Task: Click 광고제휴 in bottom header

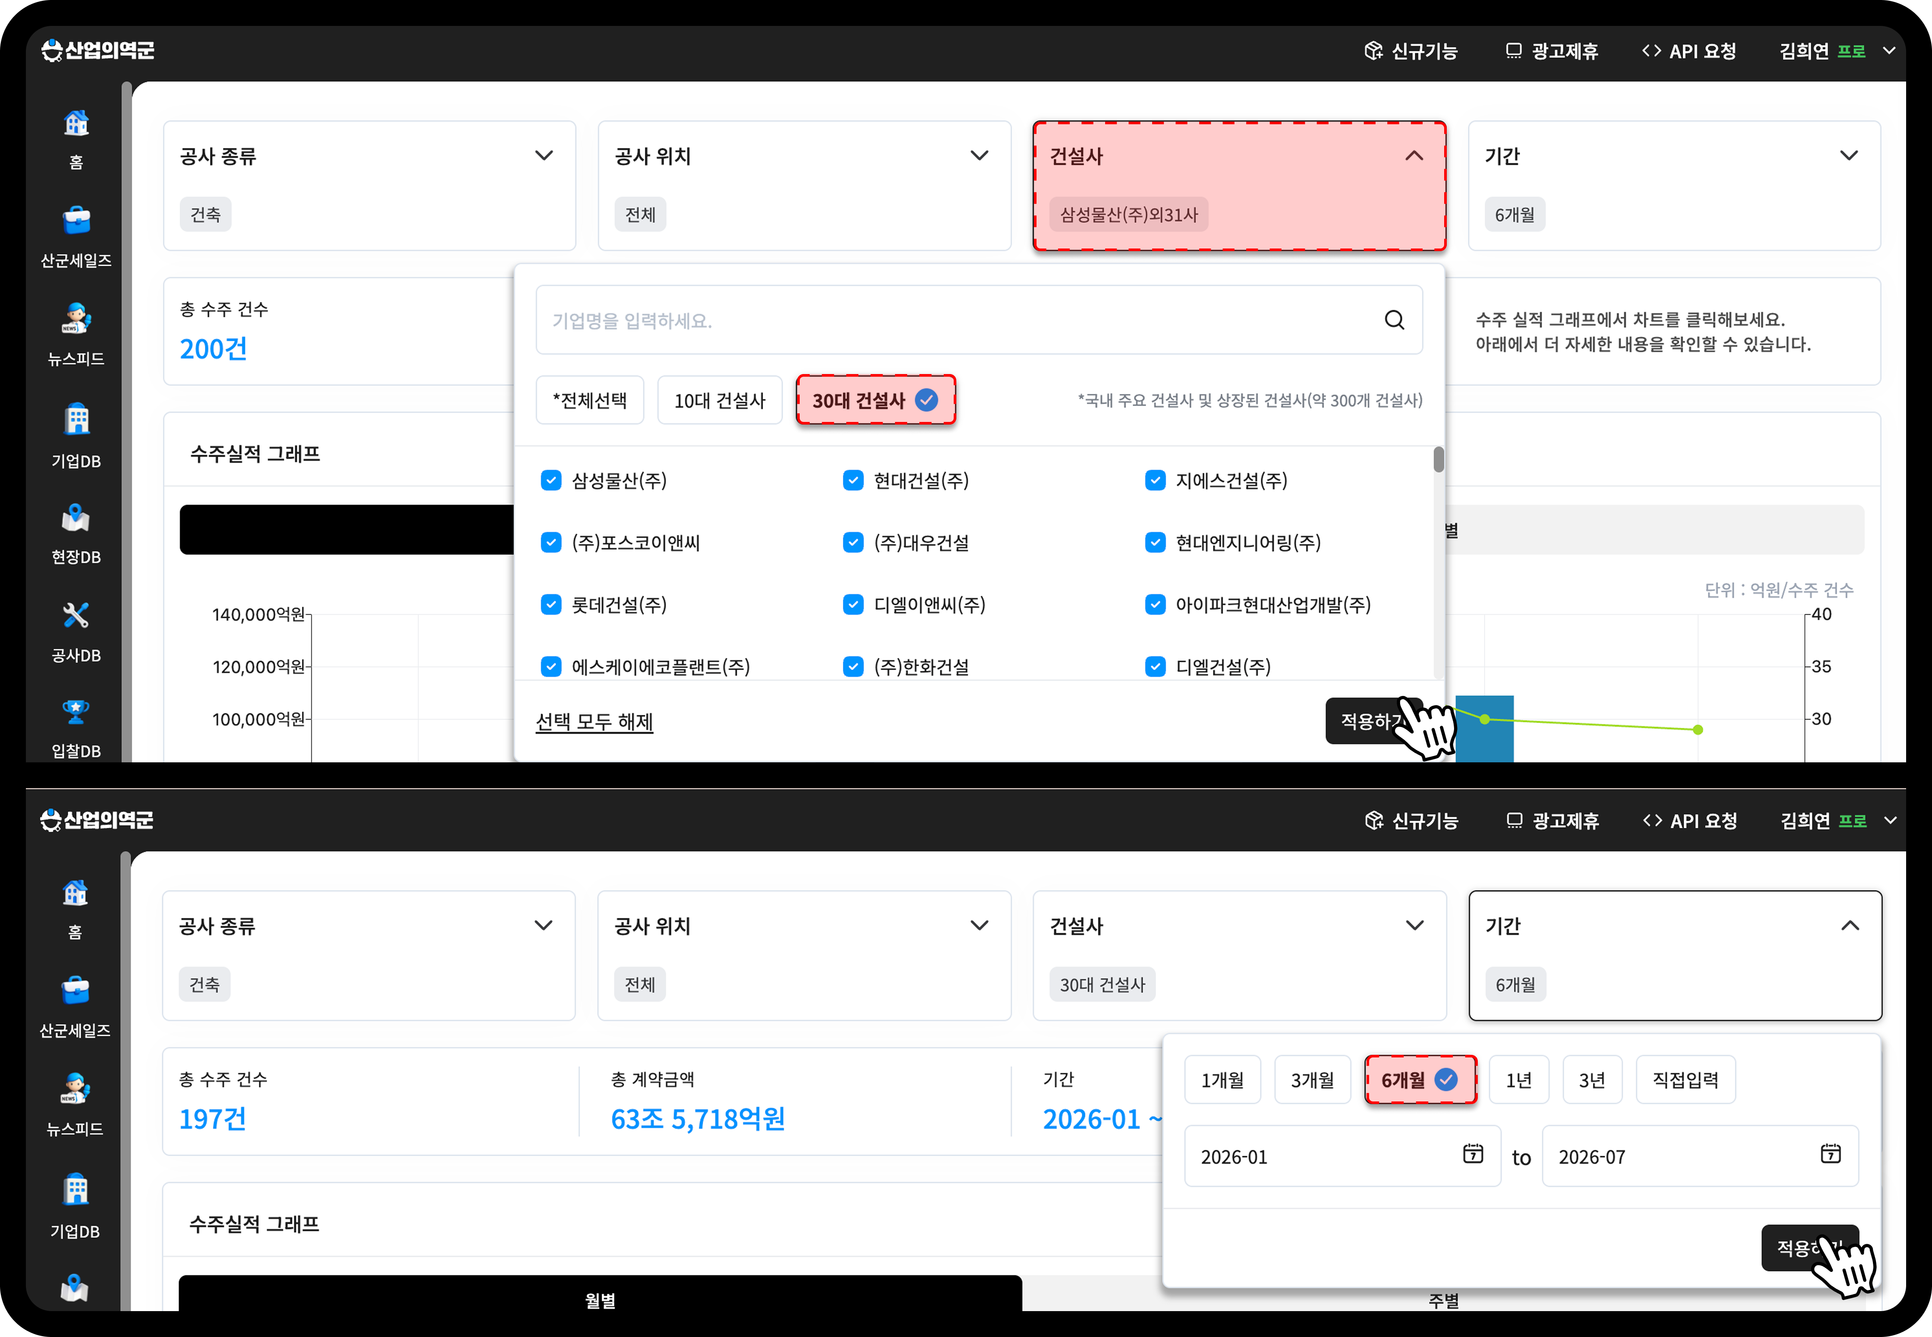Action: tap(1552, 821)
